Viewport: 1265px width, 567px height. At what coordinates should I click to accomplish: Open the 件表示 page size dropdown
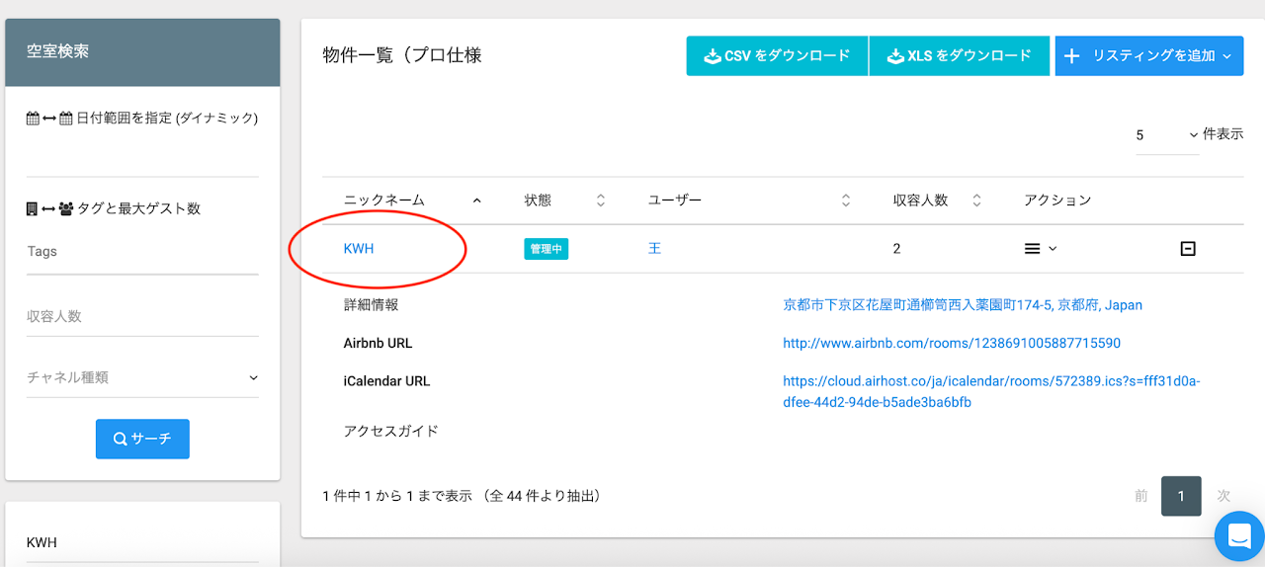click(1166, 135)
